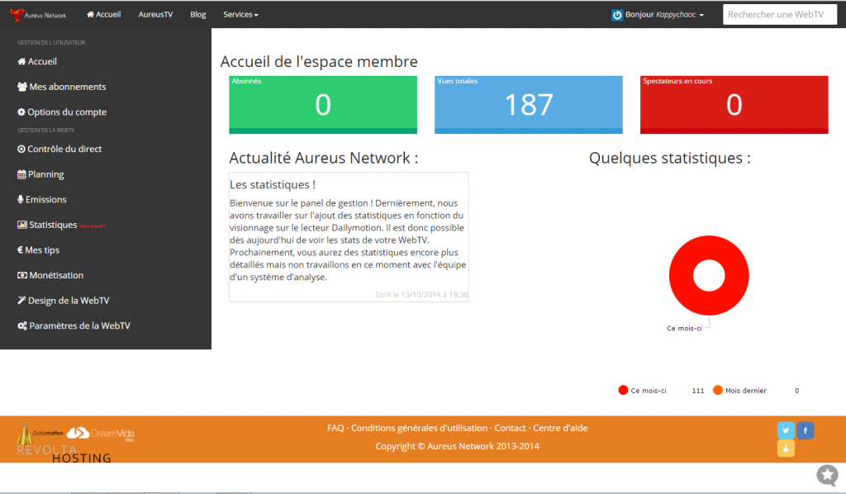846x494 pixels.
Task: Click the power icon beside Bonjour
Action: (616, 15)
